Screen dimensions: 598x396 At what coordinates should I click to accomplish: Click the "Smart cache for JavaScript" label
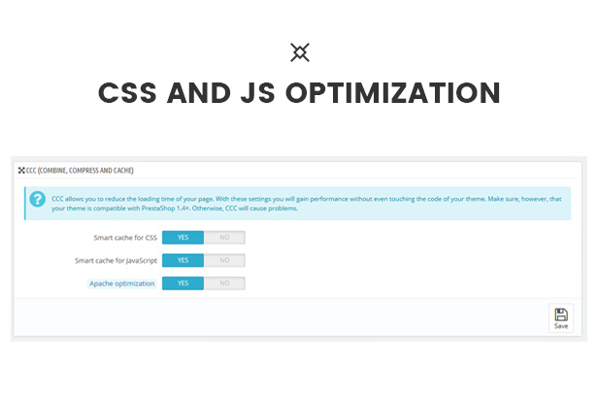115,260
